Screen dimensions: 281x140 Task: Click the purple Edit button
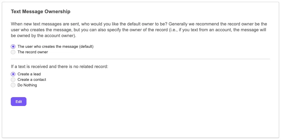[x=18, y=102]
